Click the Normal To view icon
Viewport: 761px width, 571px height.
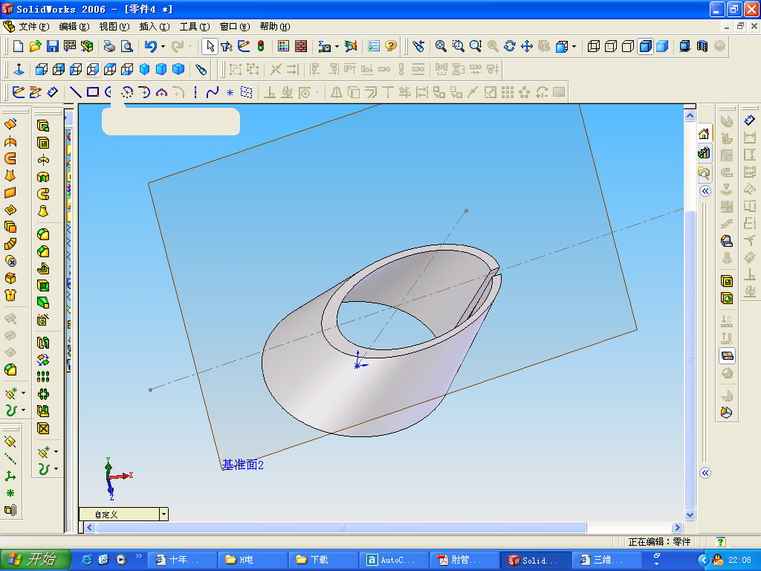click(19, 69)
